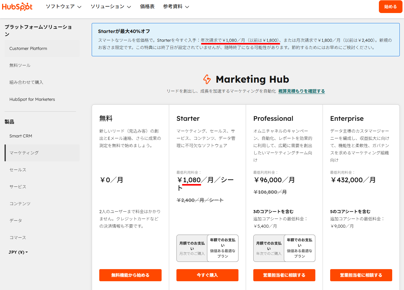Open the ソフトウェア menu
The width and height of the screenshot is (404, 290).
[x=64, y=7]
